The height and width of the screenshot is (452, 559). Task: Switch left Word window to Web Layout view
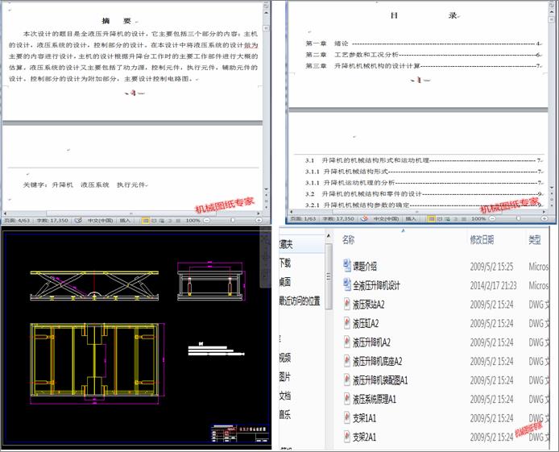161,221
